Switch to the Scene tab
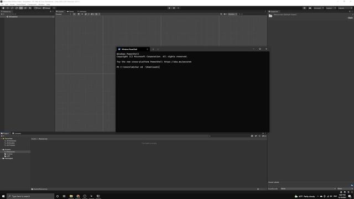Image resolution: width=354 pixels, height=199 pixels. click(x=60, y=12)
